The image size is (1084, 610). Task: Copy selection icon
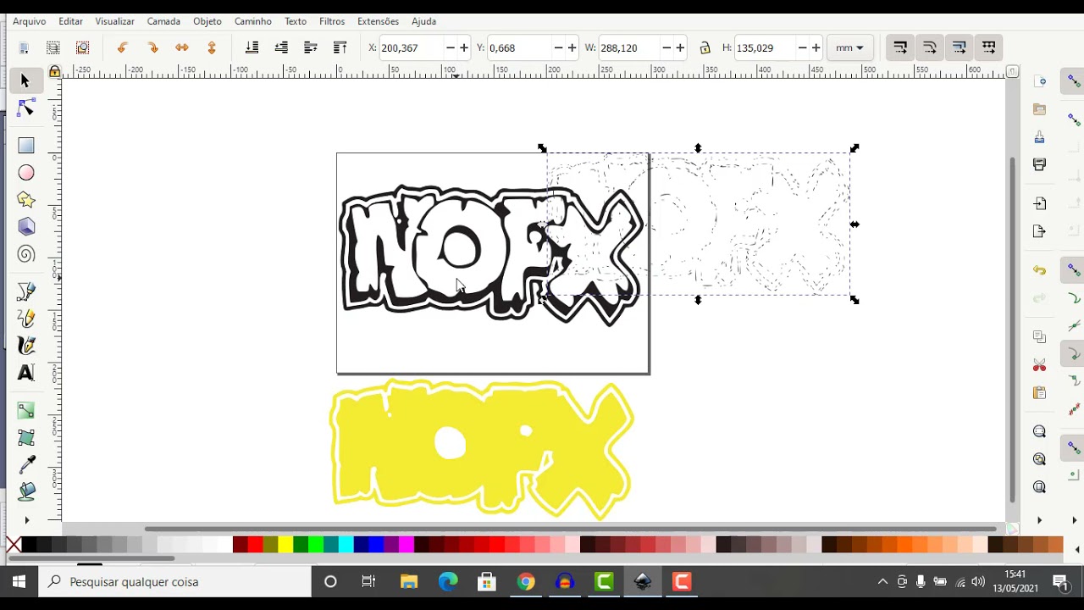pyautogui.click(x=1040, y=337)
